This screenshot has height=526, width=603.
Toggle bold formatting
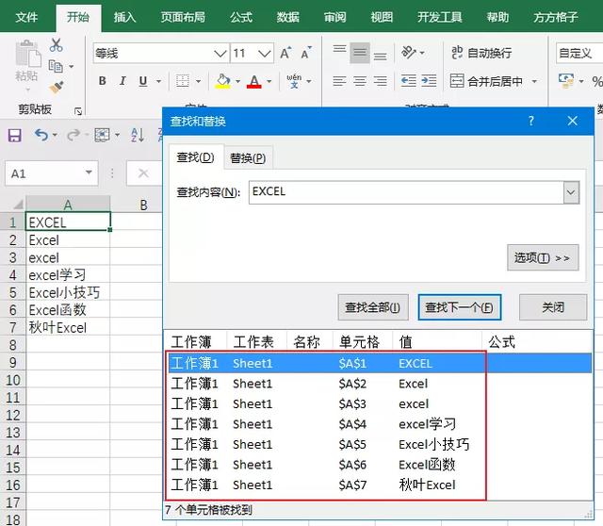(102, 81)
